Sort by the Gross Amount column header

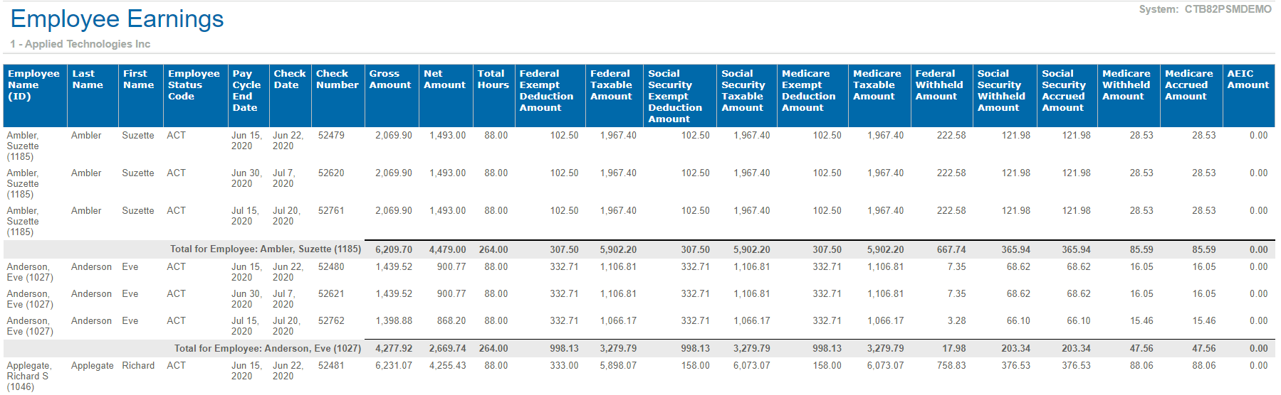[x=389, y=79]
